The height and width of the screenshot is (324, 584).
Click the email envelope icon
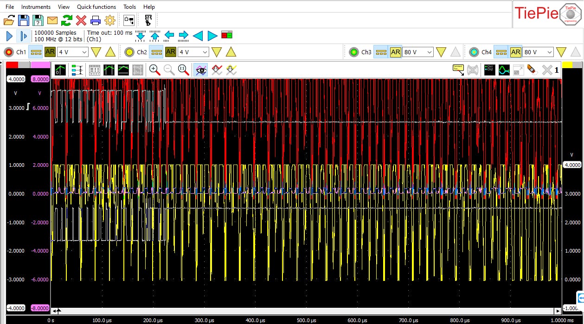click(52, 20)
